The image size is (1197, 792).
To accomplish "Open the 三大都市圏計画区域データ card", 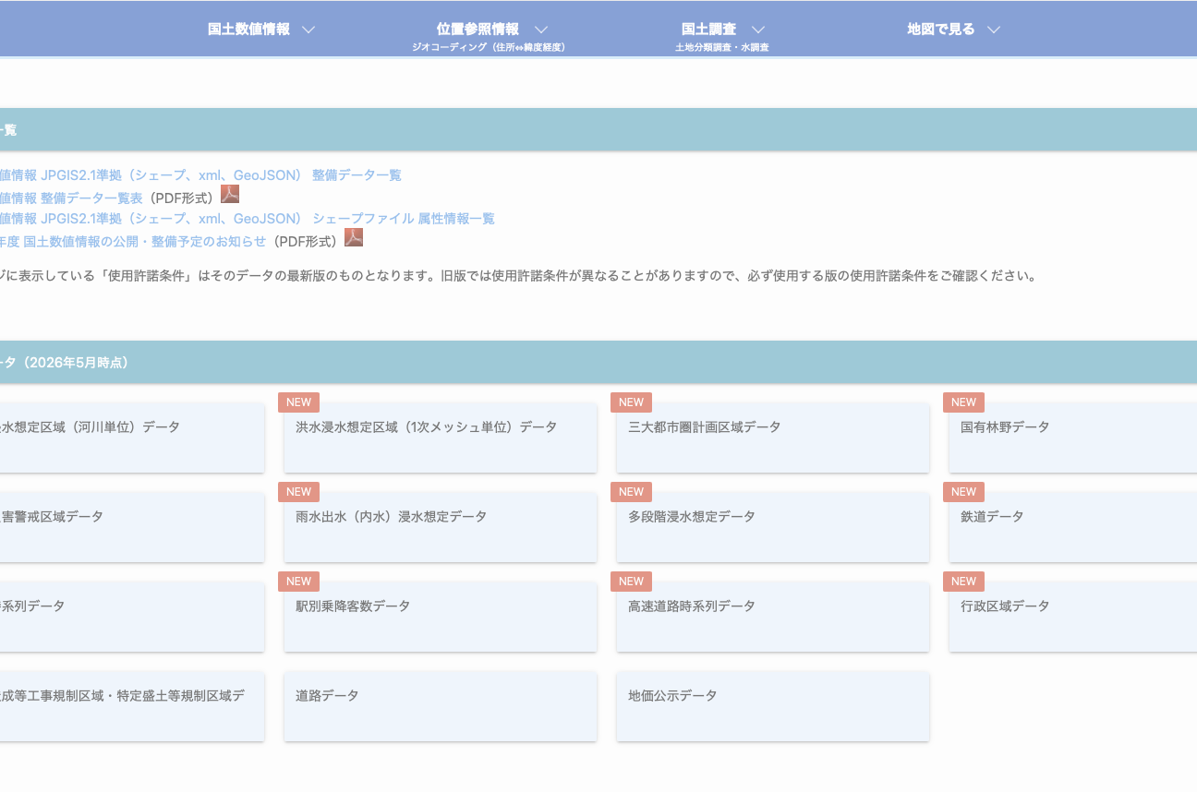I will pos(773,438).
